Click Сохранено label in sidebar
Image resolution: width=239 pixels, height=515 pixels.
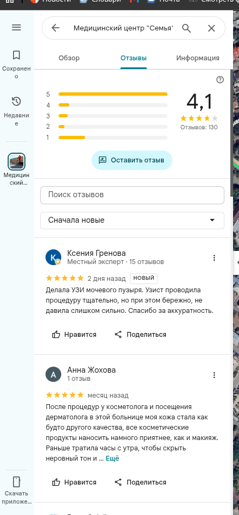16,73
